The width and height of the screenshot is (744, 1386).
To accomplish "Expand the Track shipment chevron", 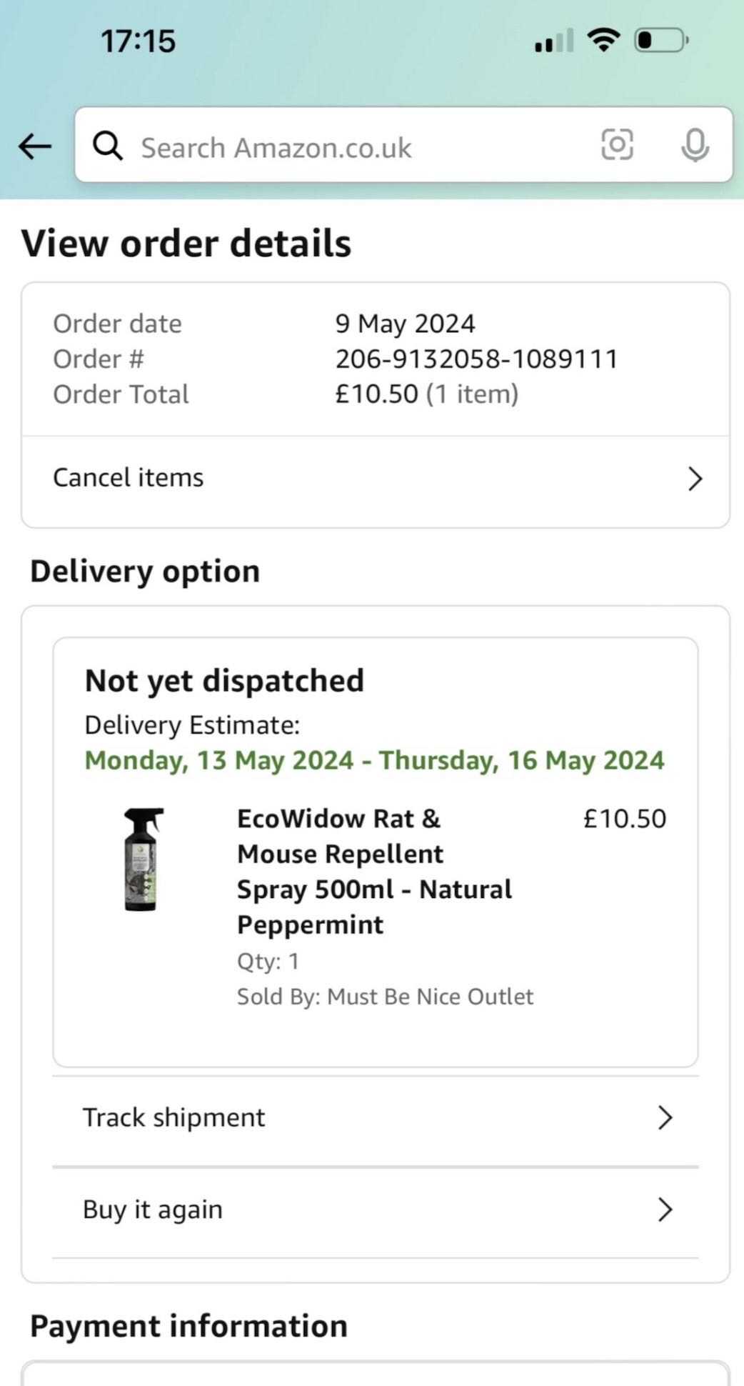I will 665,1118.
